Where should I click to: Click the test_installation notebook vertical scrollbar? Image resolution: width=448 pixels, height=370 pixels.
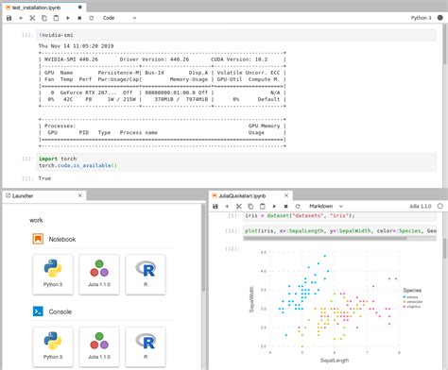445,44
